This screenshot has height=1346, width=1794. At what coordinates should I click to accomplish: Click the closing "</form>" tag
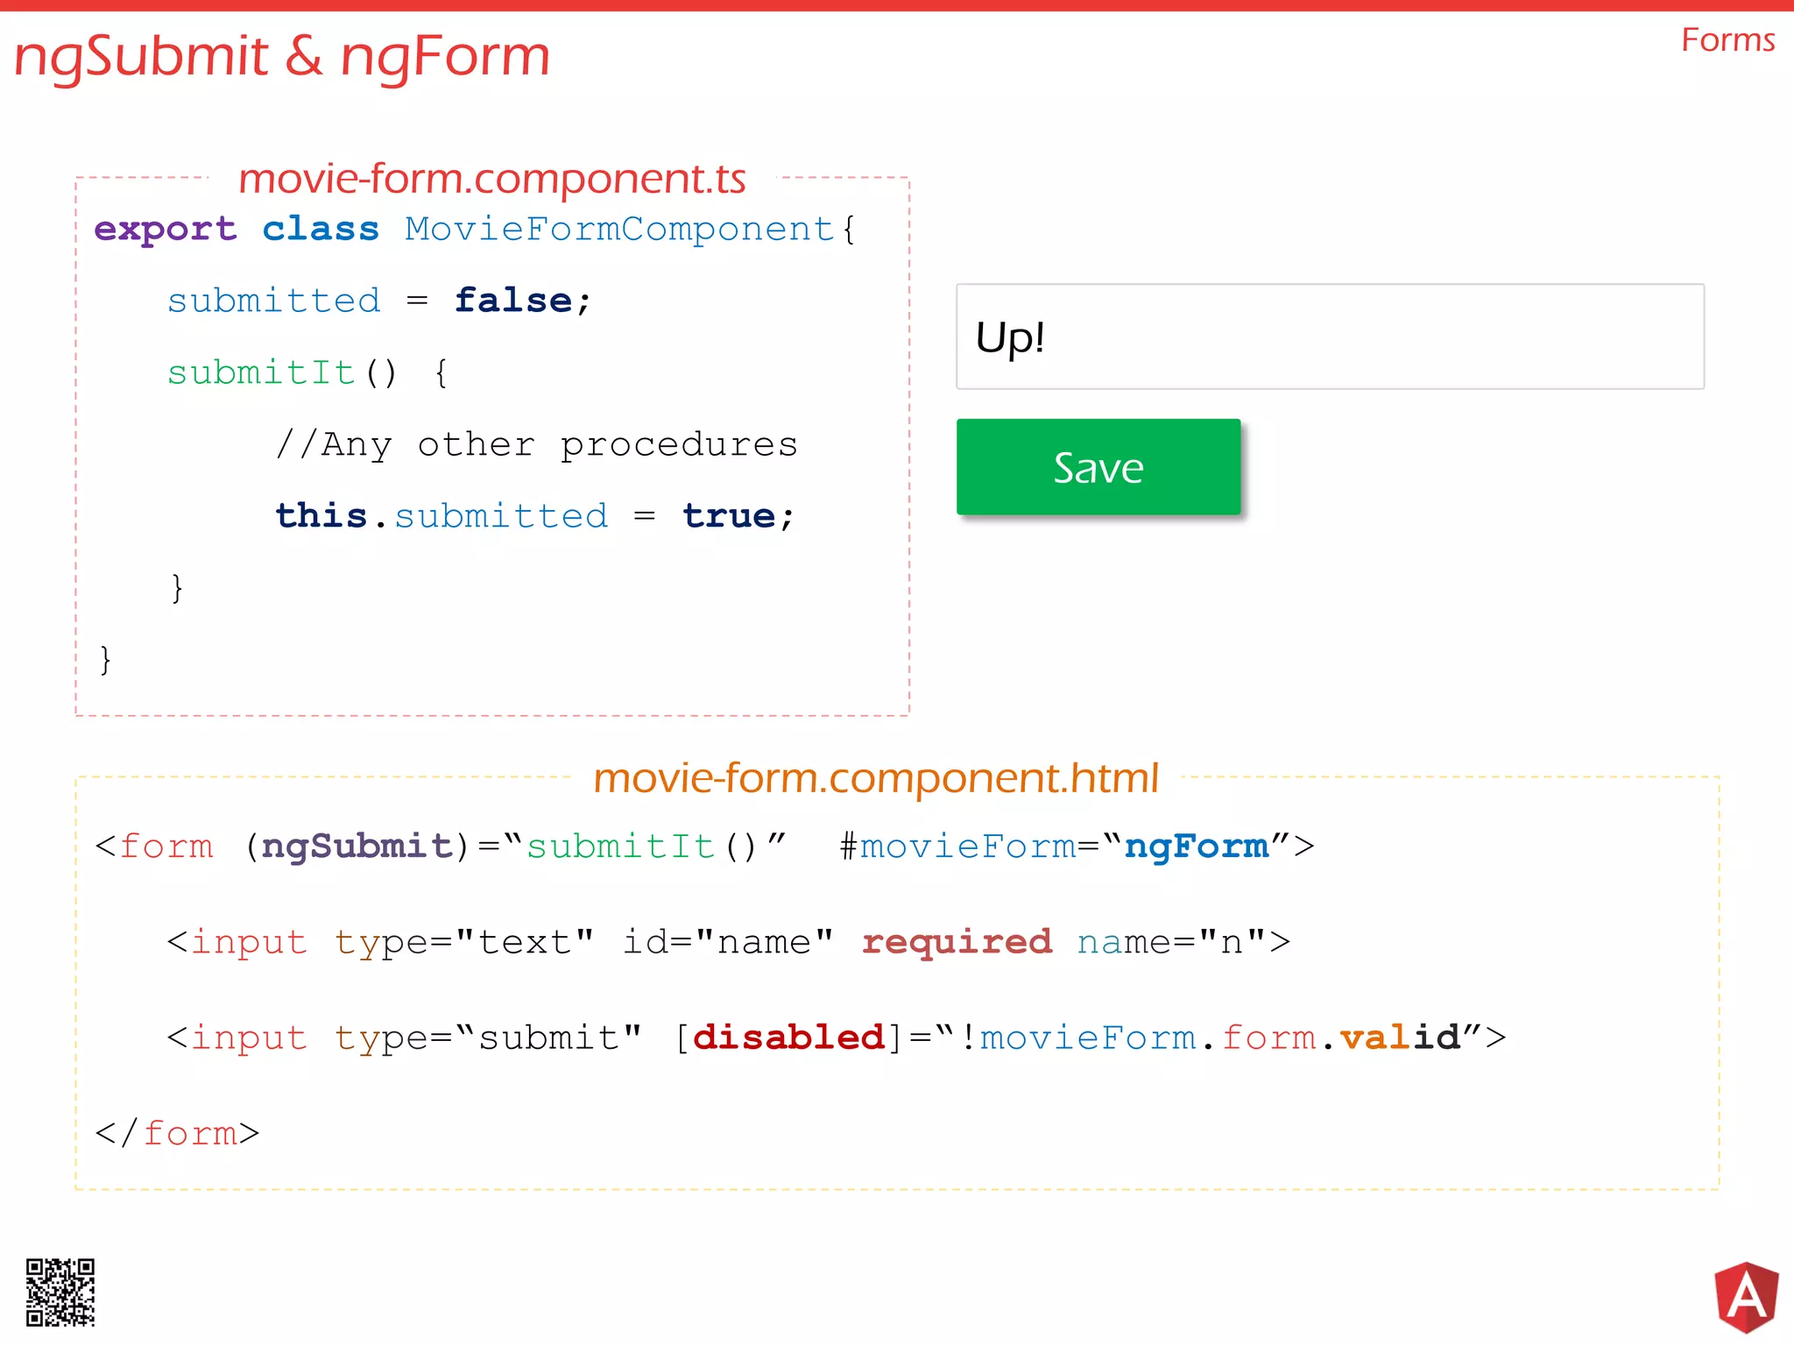(177, 1134)
